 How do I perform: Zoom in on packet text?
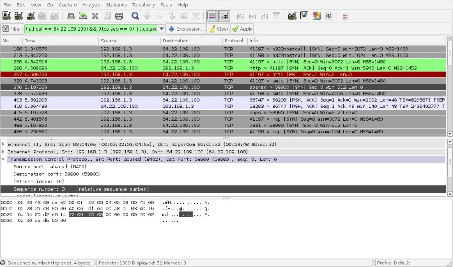coord(240,16)
